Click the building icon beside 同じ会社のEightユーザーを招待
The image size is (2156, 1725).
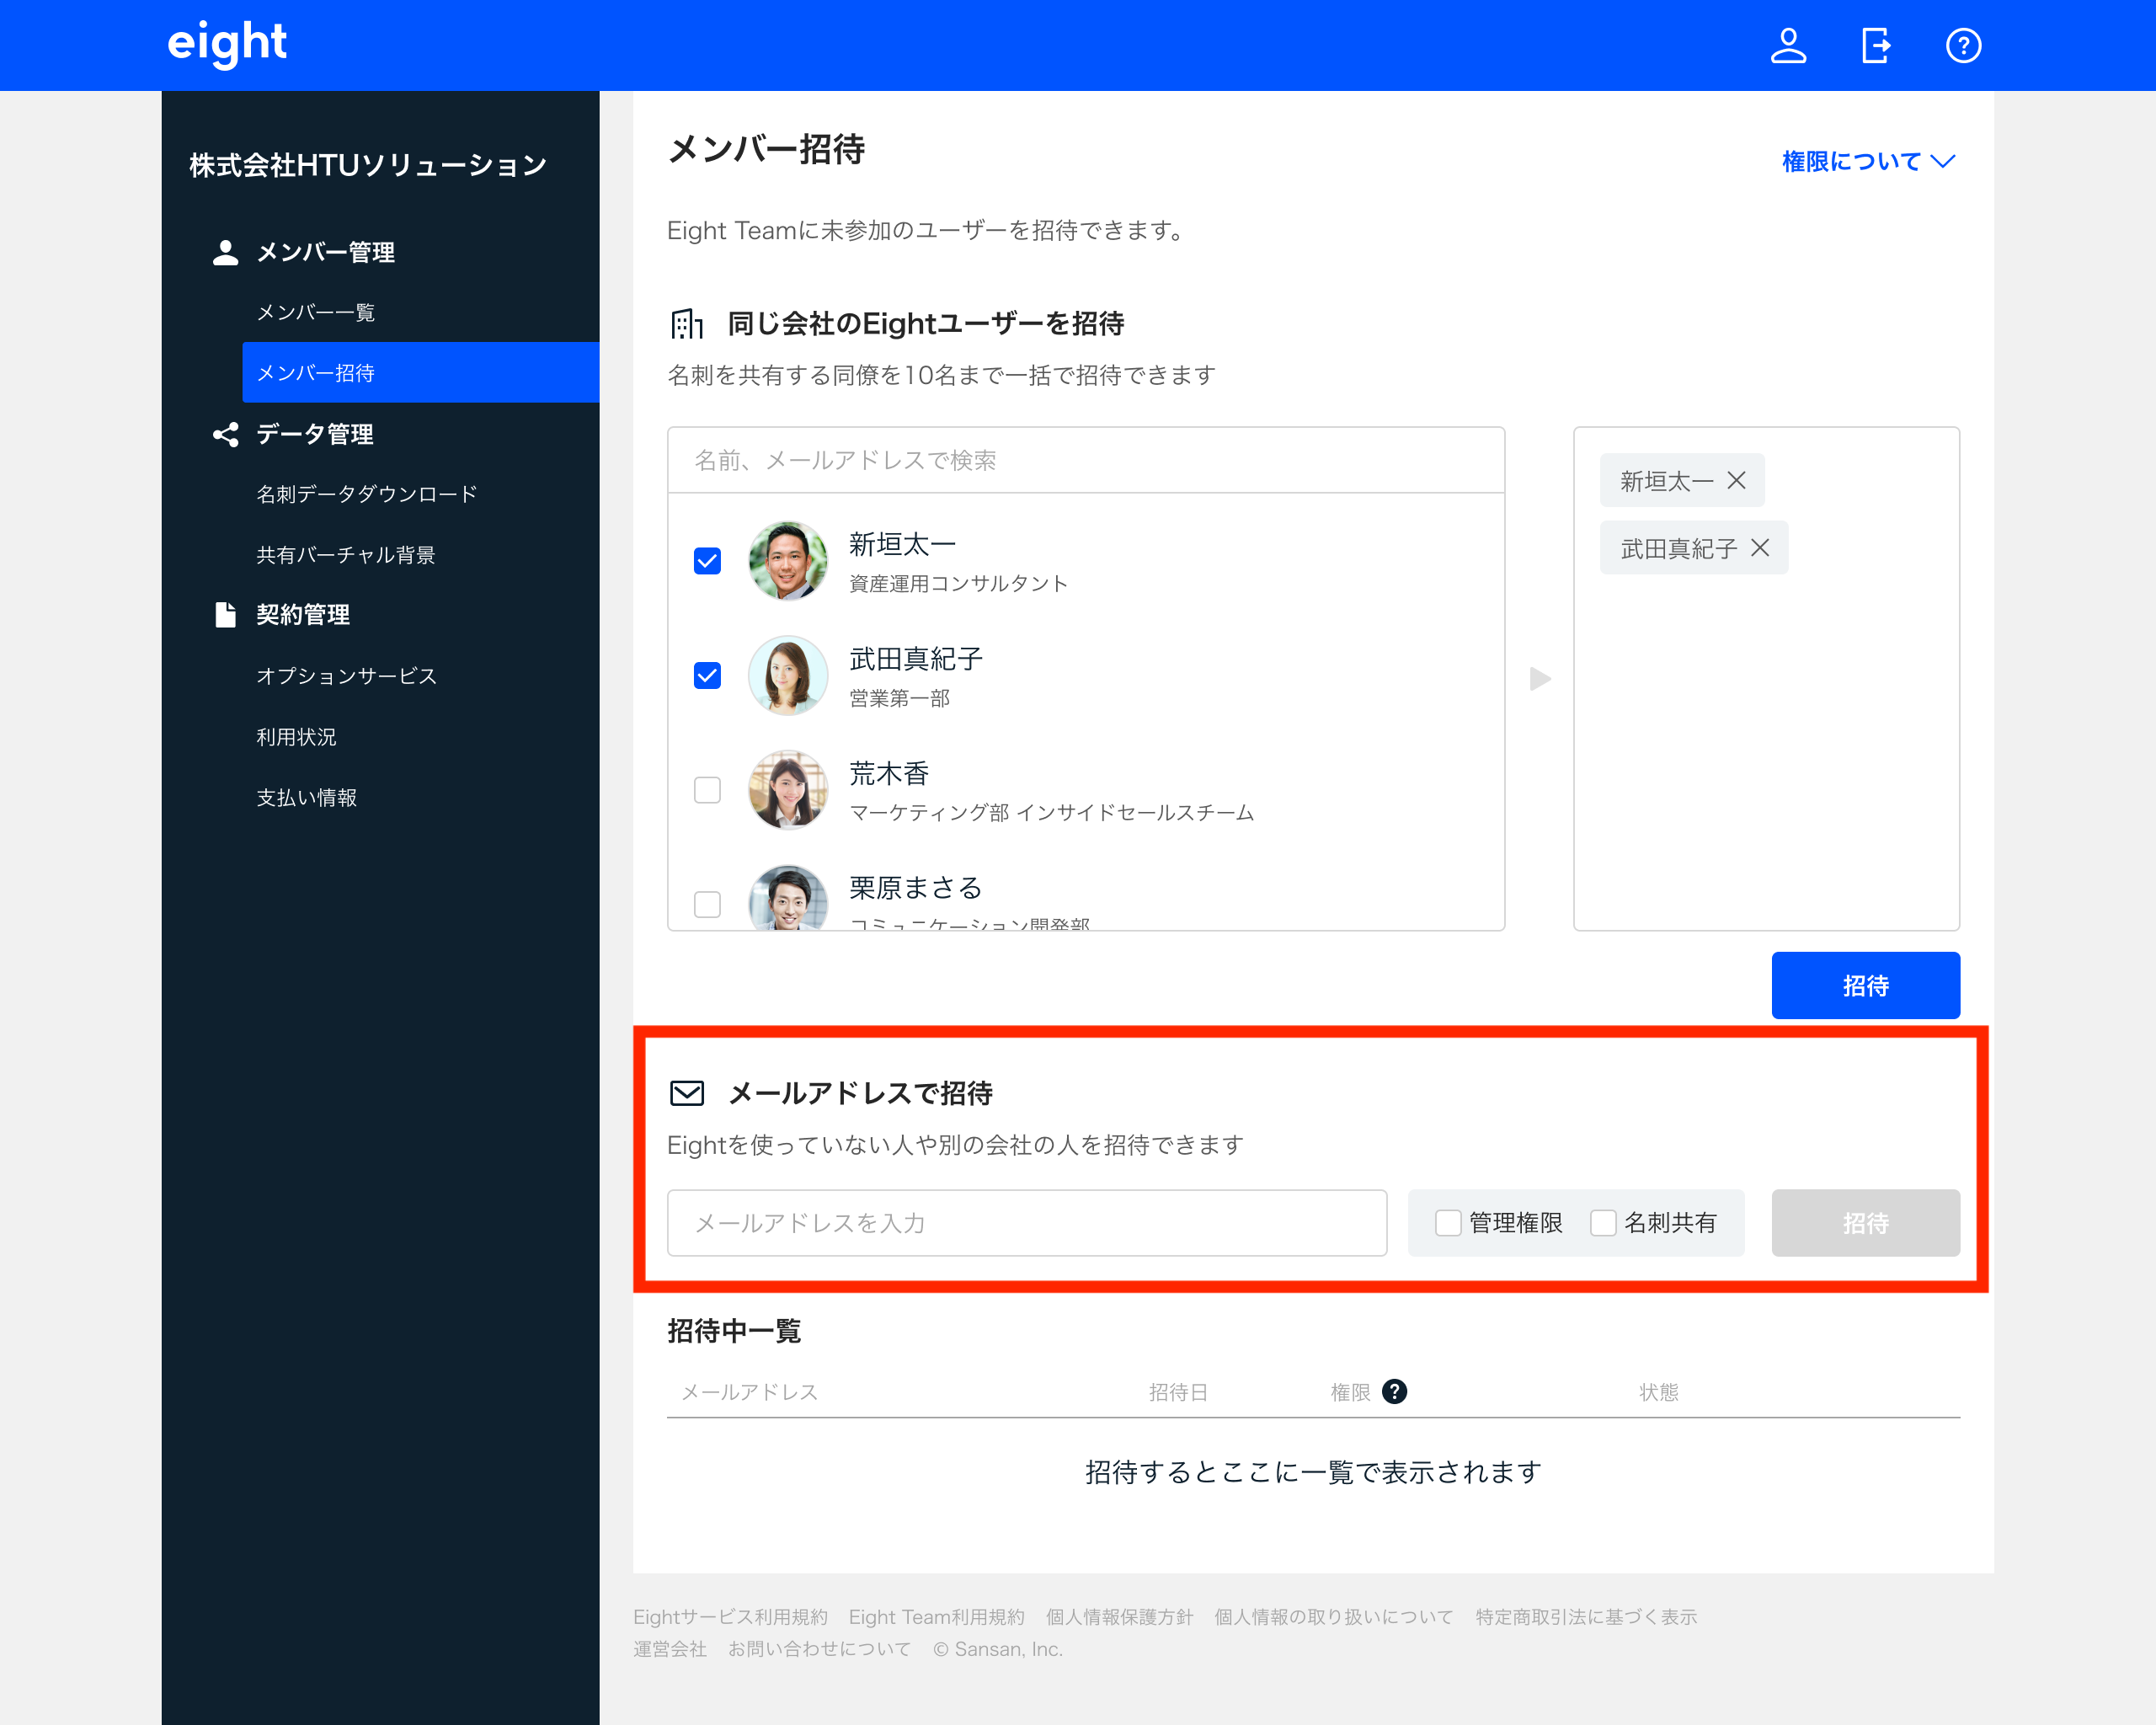pos(687,324)
